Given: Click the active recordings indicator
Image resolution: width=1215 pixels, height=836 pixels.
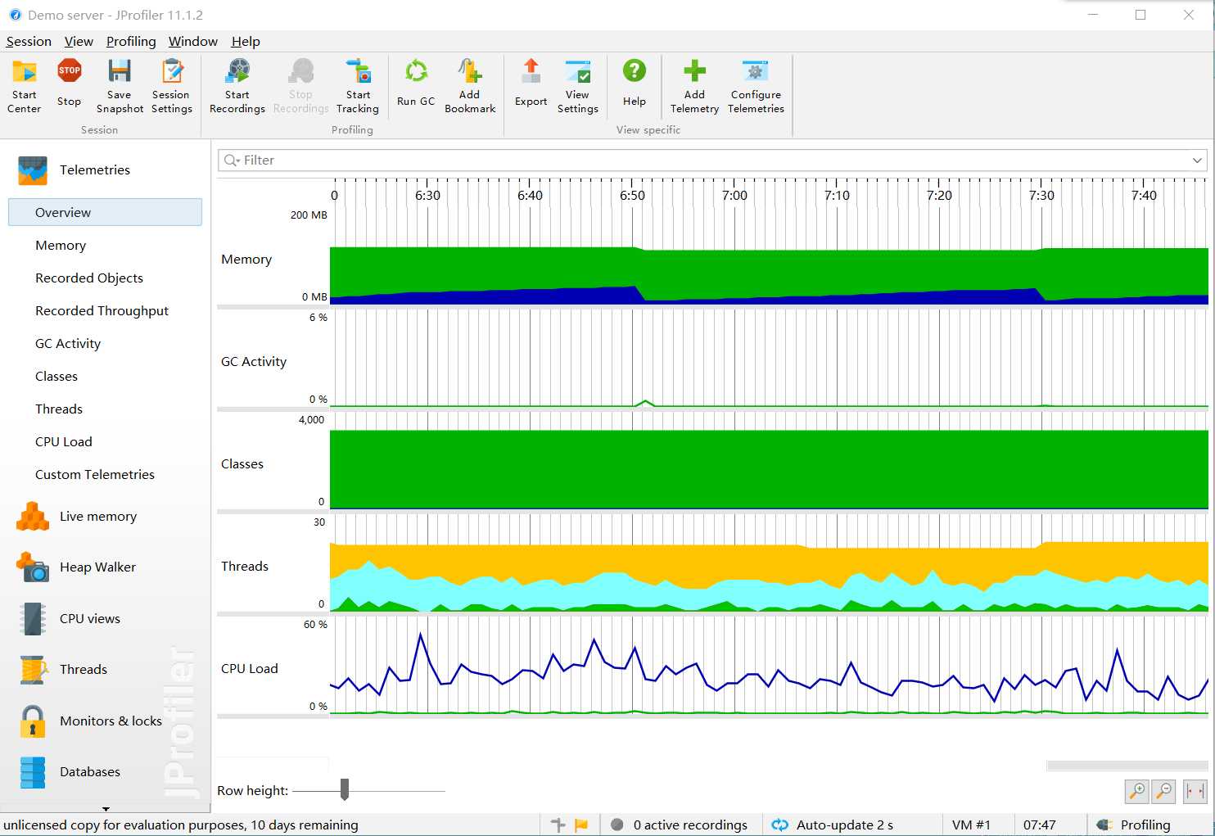Looking at the screenshot, I should tap(680, 825).
